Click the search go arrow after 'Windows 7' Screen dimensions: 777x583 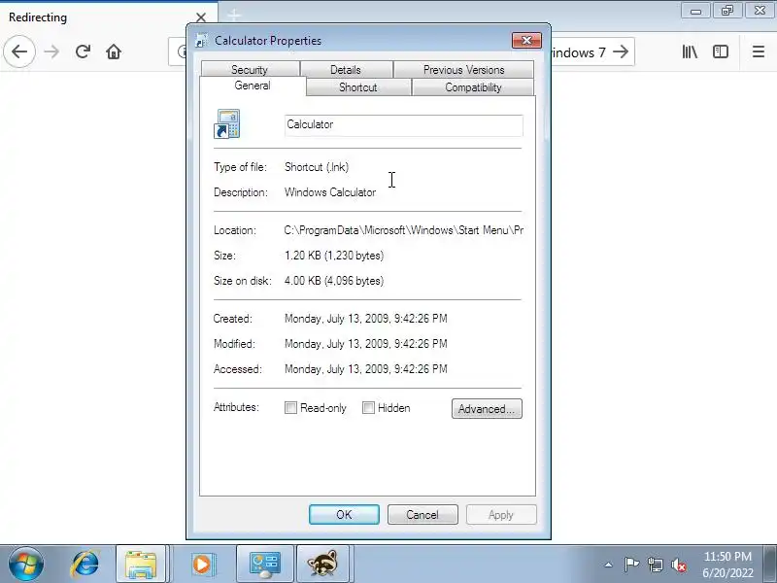621,51
